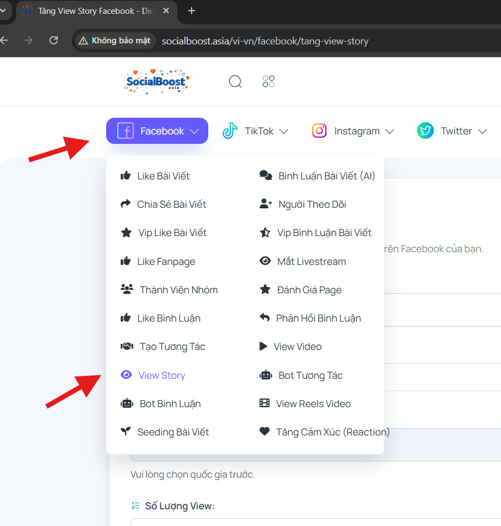The image size is (501, 526).
Task: Click the star icon beside Vip Like Bài Viết
Action: click(x=126, y=232)
